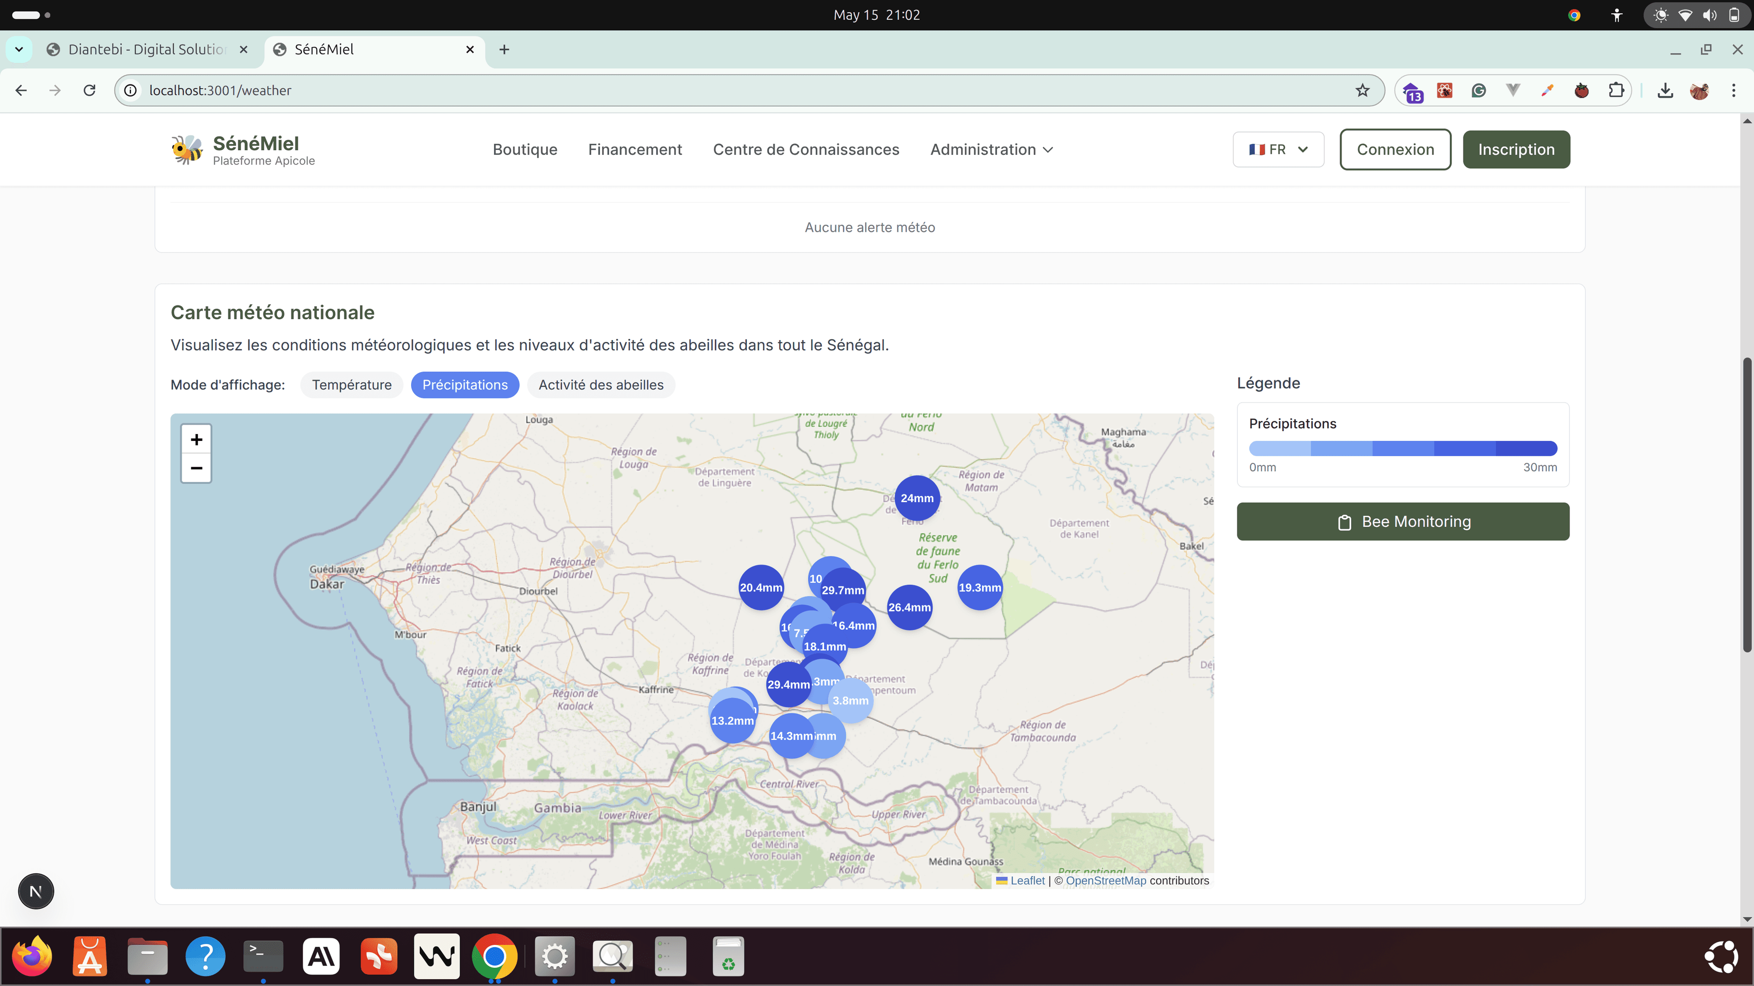This screenshot has width=1754, height=986.
Task: Switch map display to Température mode
Action: point(351,385)
